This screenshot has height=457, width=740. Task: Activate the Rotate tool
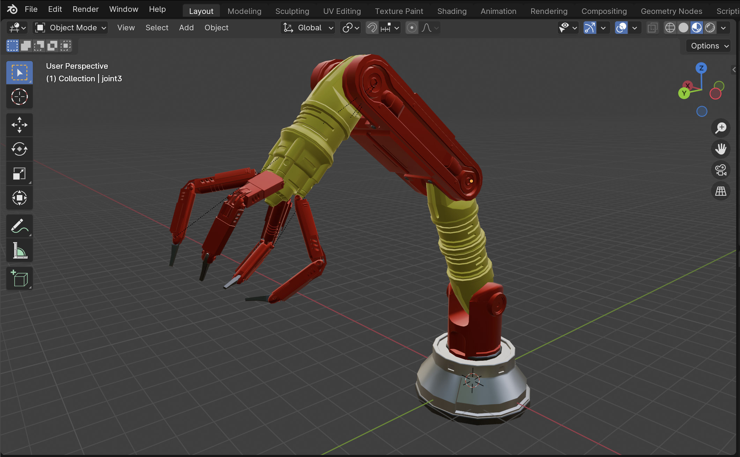(x=20, y=149)
